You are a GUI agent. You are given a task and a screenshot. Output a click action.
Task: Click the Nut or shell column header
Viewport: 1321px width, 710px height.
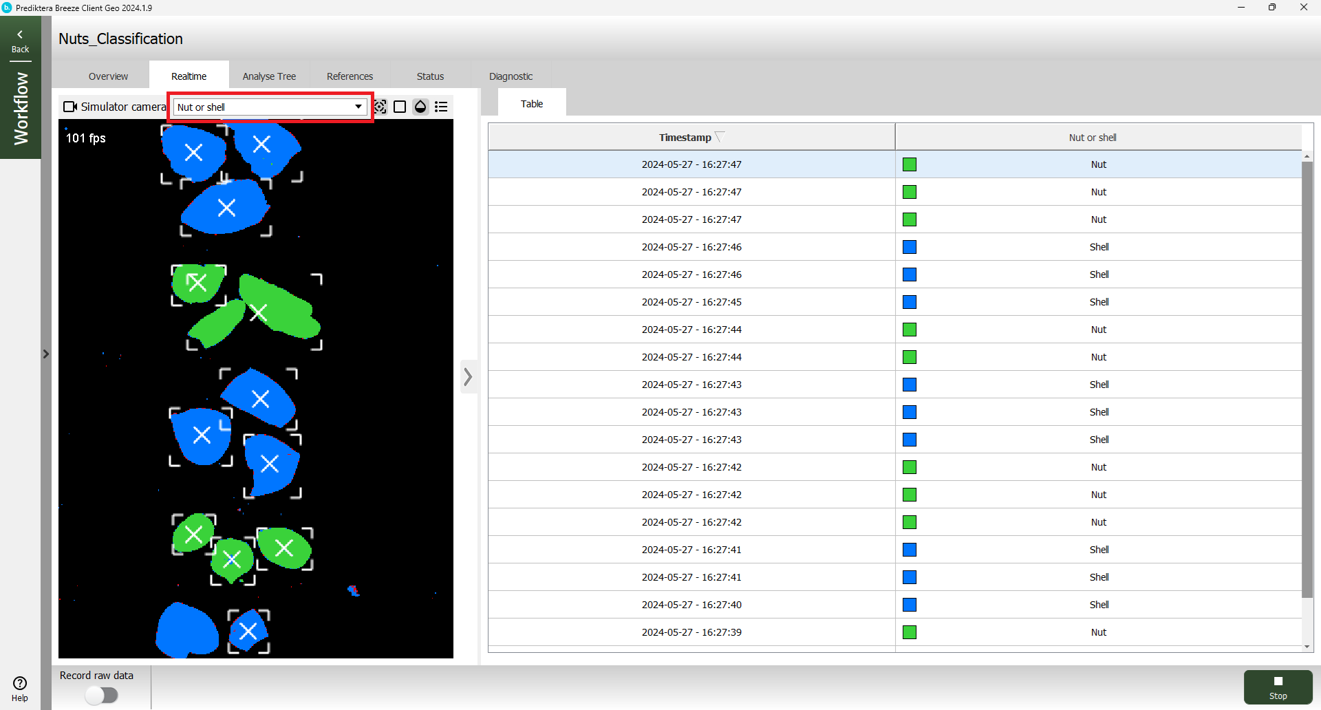(1092, 138)
